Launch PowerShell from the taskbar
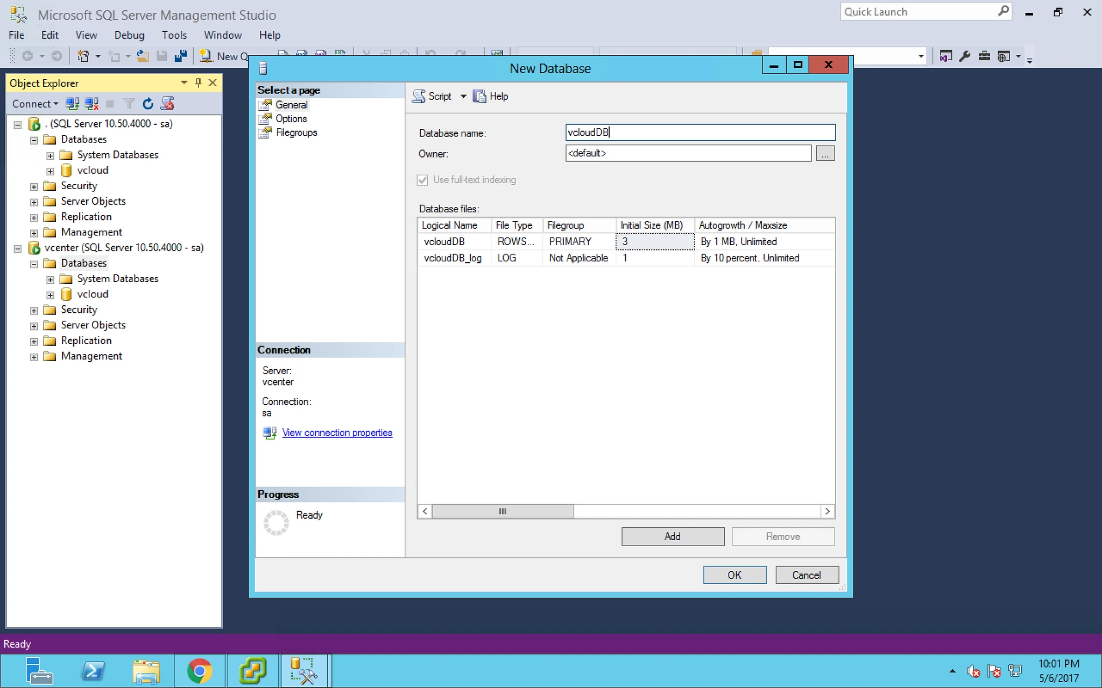This screenshot has height=688, width=1102. tap(93, 671)
